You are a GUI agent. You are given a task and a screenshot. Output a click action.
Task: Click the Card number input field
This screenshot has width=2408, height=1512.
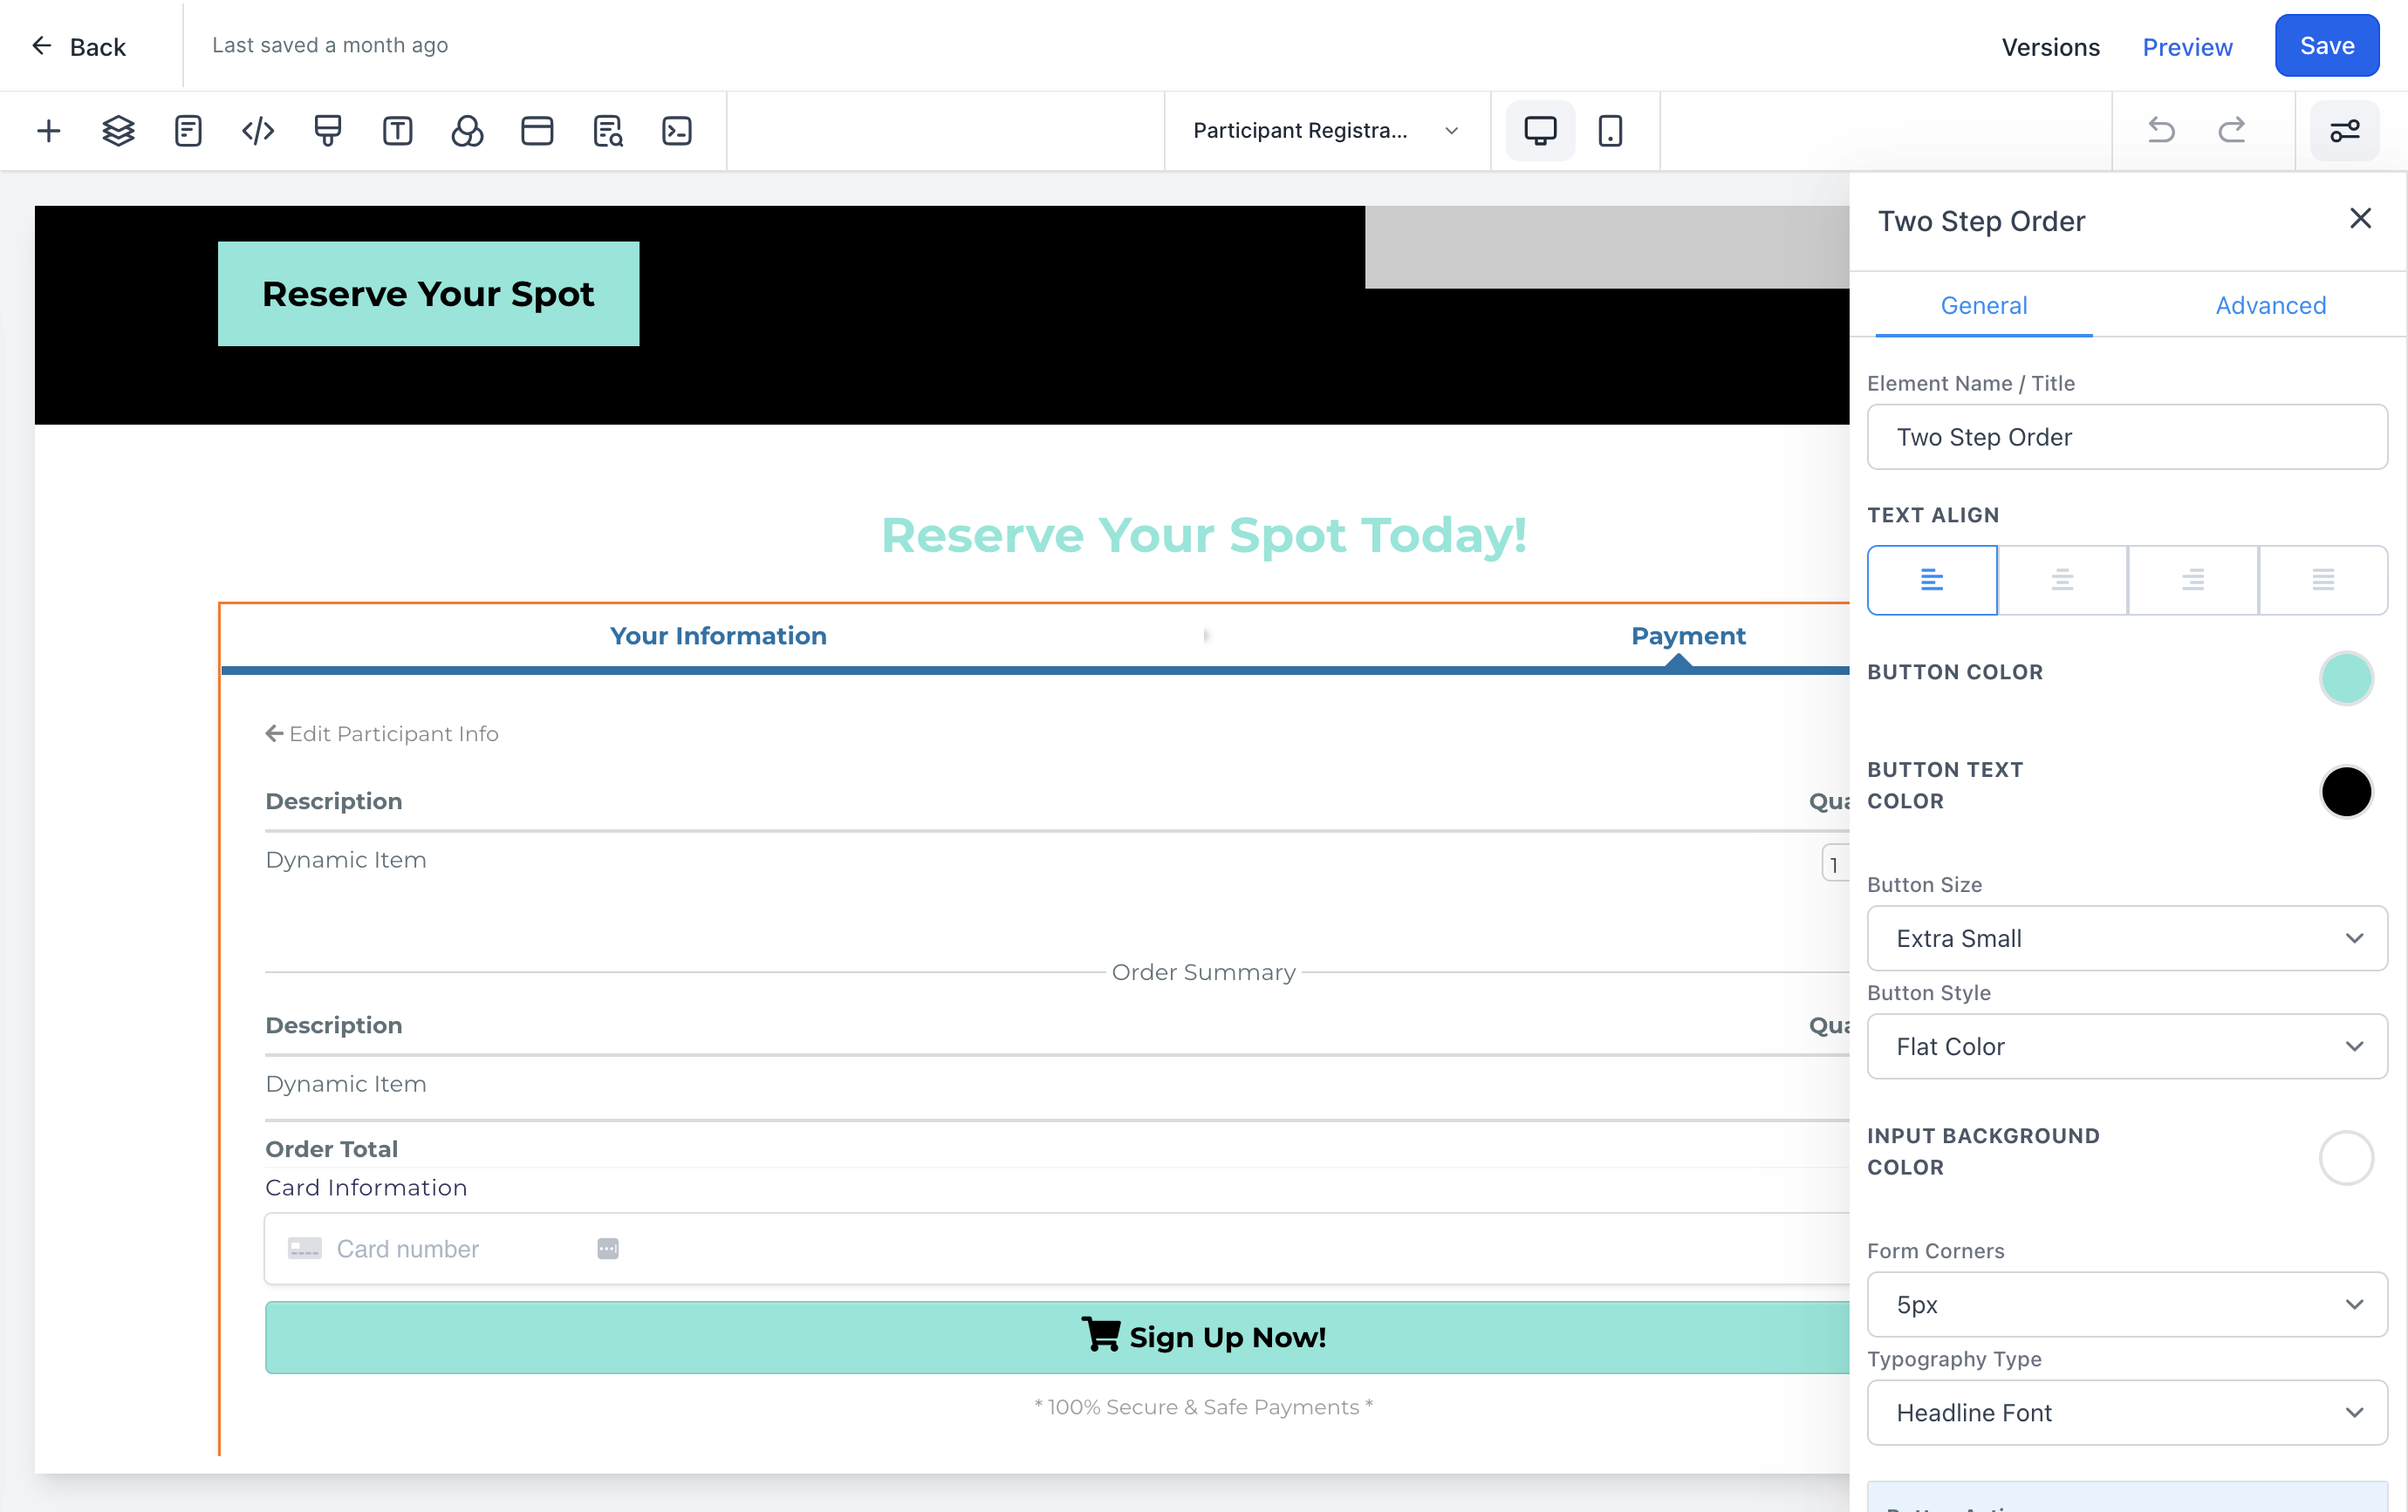tap(1056, 1248)
